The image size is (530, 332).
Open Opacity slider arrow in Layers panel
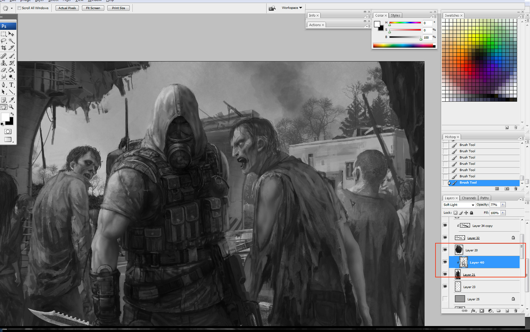click(503, 205)
